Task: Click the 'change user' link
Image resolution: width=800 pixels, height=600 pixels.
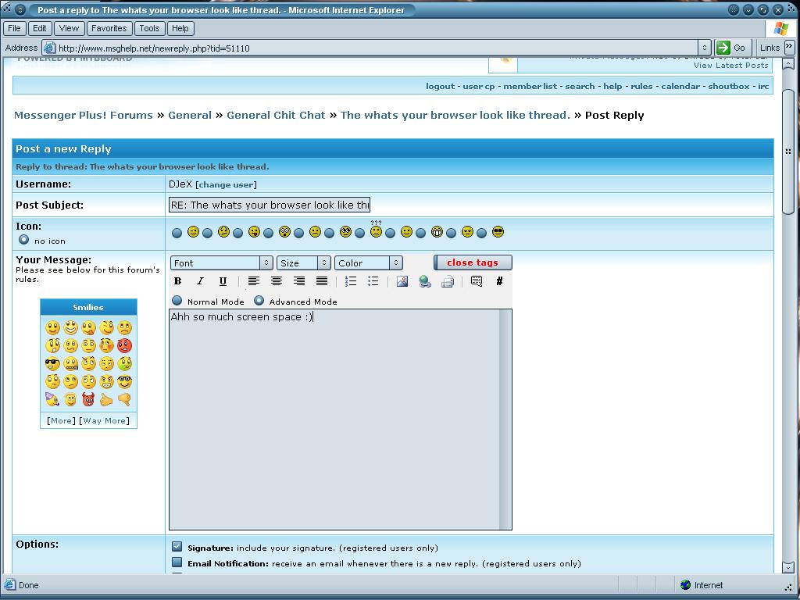Action: pyautogui.click(x=226, y=184)
